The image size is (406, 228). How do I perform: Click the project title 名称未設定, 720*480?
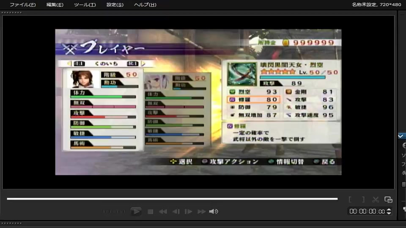tap(376, 4)
